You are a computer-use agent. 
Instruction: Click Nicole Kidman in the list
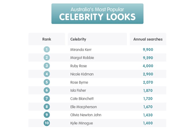(x=82, y=74)
